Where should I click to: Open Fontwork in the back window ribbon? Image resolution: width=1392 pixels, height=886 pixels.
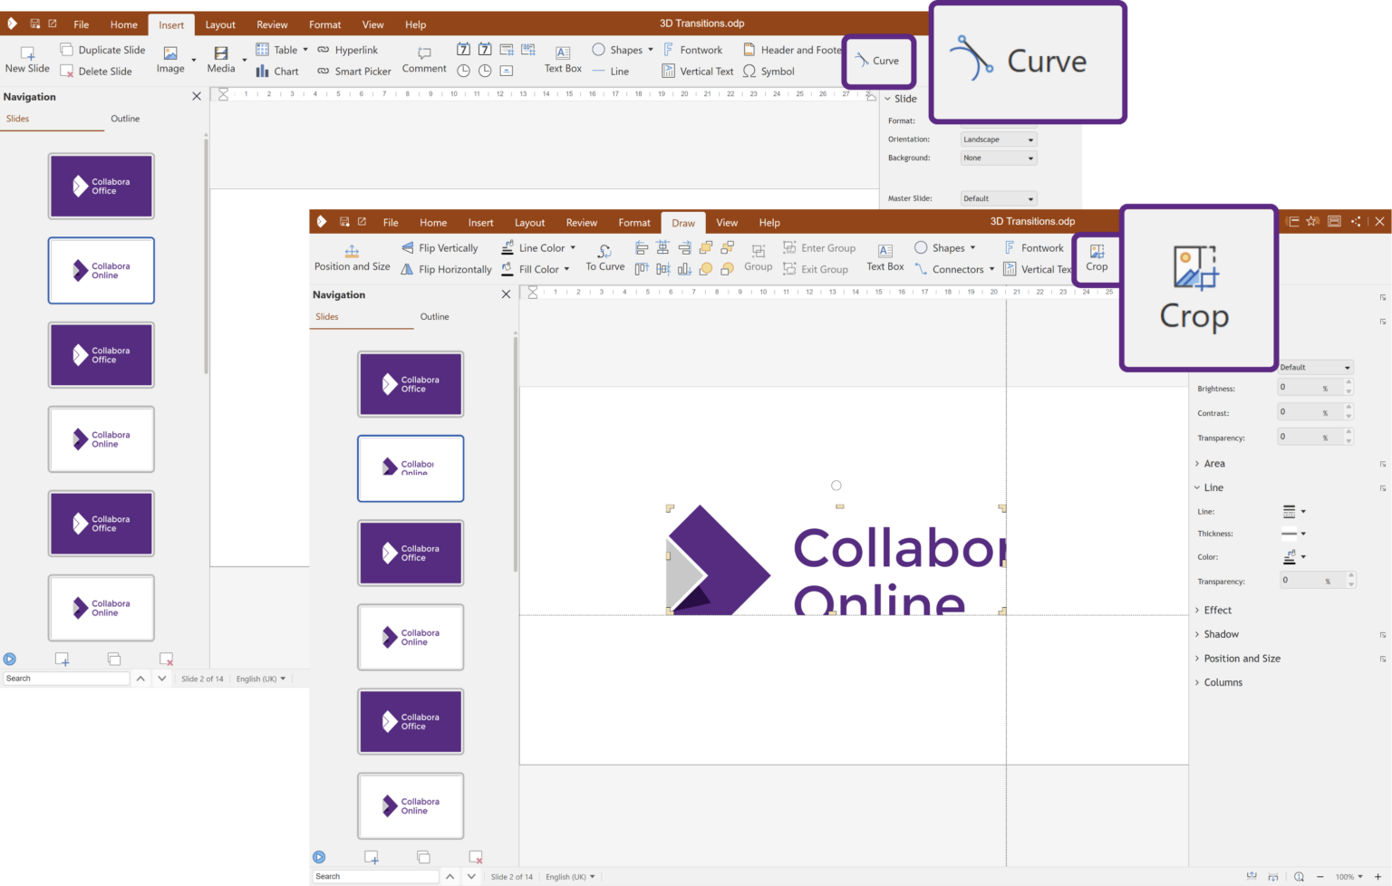tap(693, 50)
